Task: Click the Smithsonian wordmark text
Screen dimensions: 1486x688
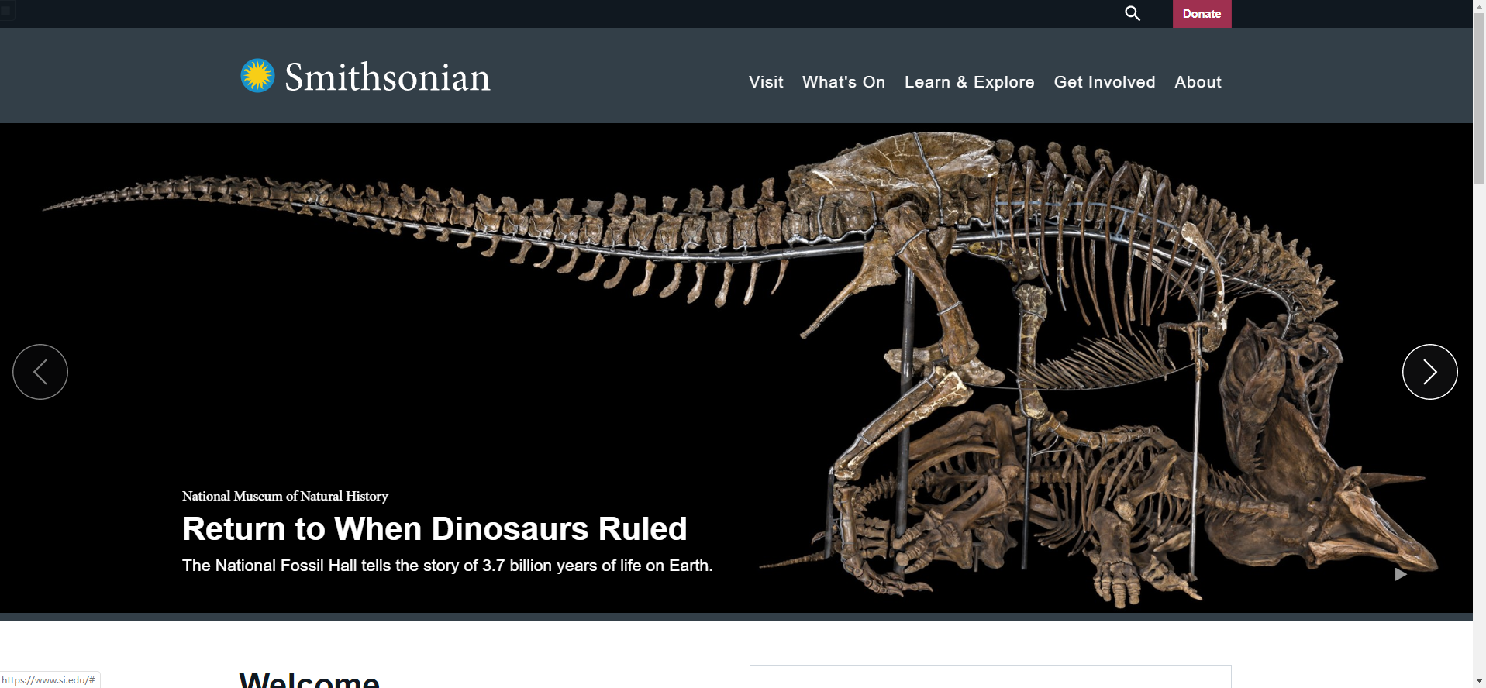Action: point(387,77)
